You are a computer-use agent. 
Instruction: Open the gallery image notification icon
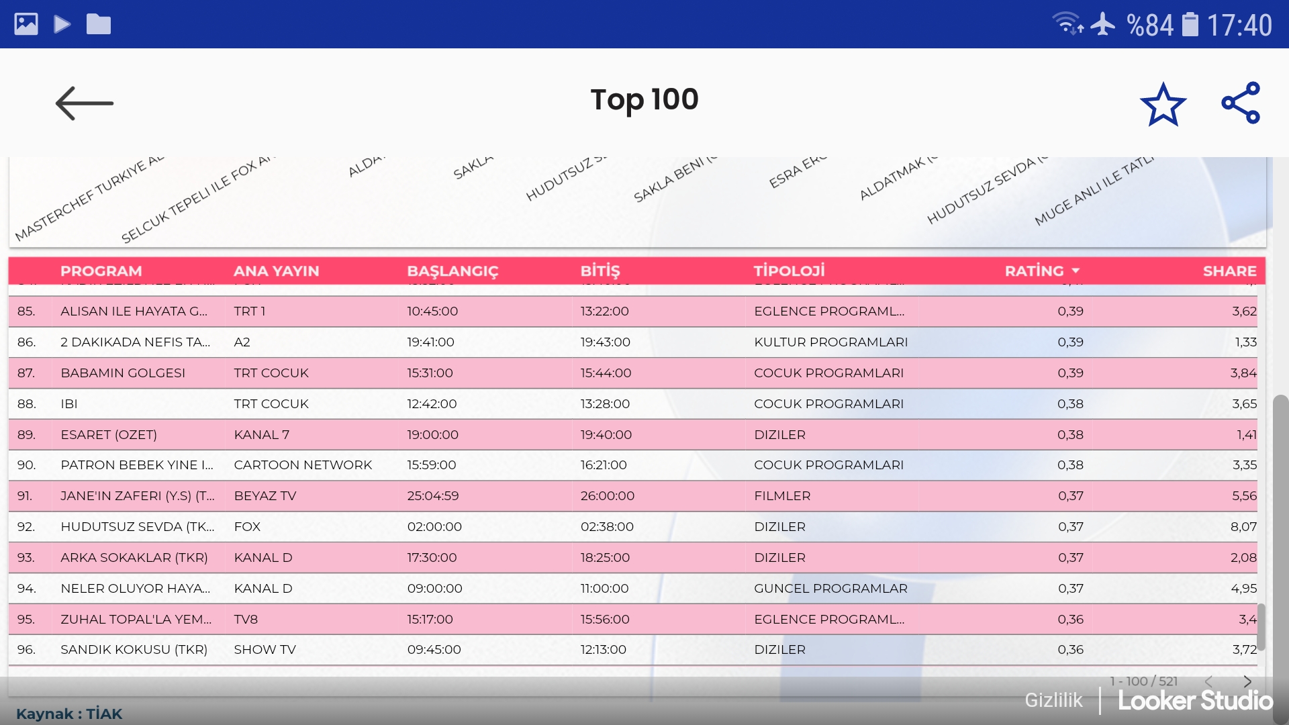tap(26, 25)
